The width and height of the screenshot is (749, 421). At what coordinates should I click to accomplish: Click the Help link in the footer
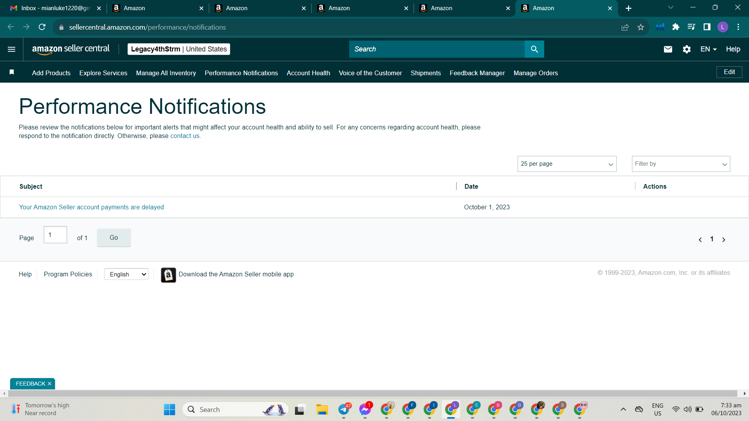tap(25, 274)
